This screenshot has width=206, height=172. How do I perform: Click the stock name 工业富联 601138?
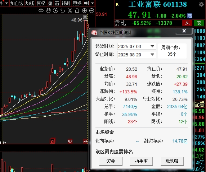point(157,4)
